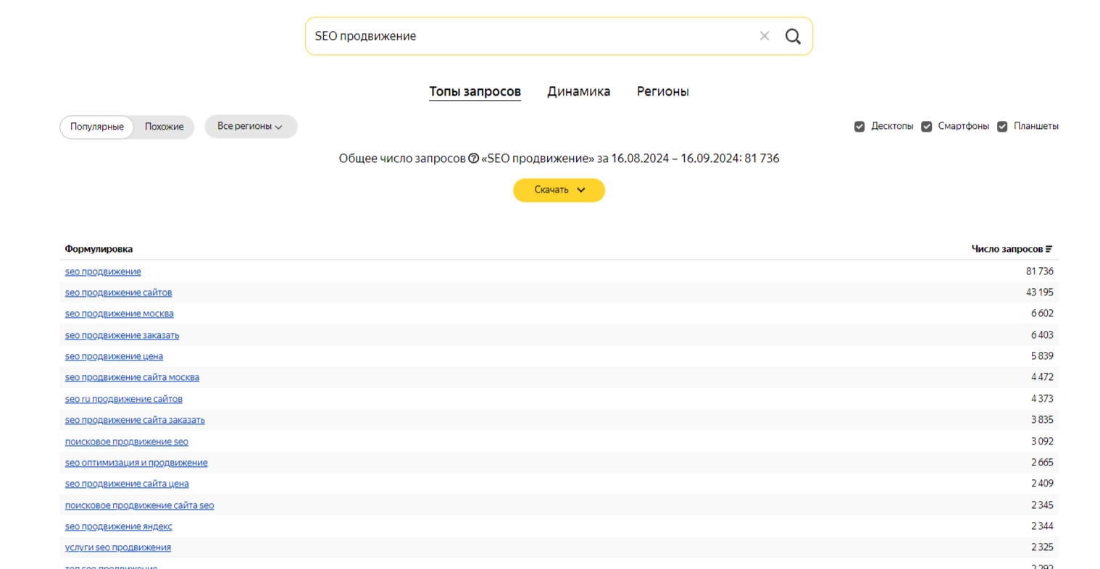Open the seo продвижение цена link
Screen dimensions: 1100x569
point(114,356)
